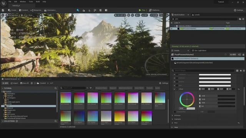Click inside the Offset color wheel
The image size is (246, 138).
[x=187, y=99]
